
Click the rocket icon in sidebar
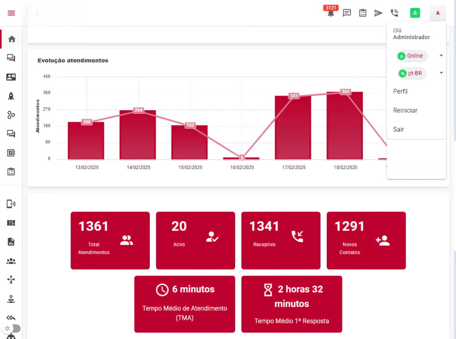point(11,96)
